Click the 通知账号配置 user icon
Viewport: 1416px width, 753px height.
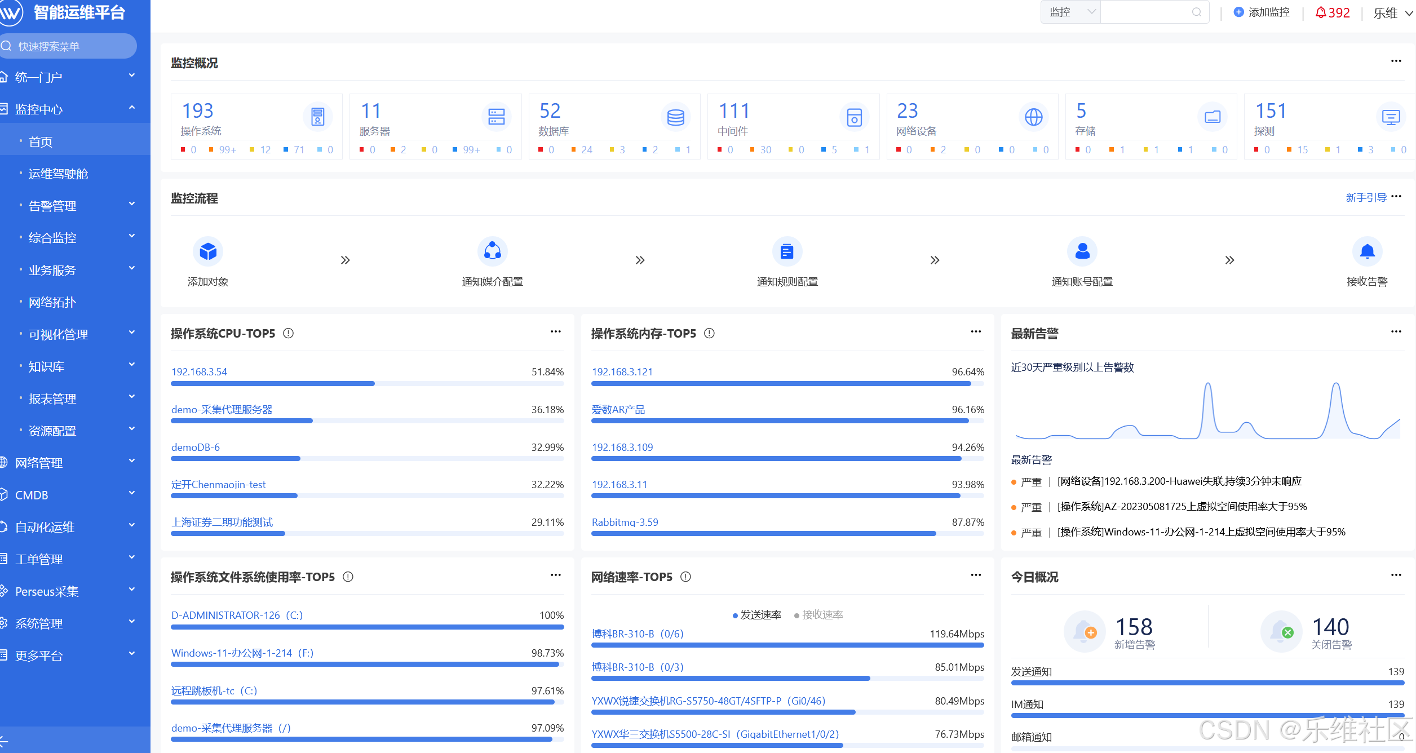1082,251
